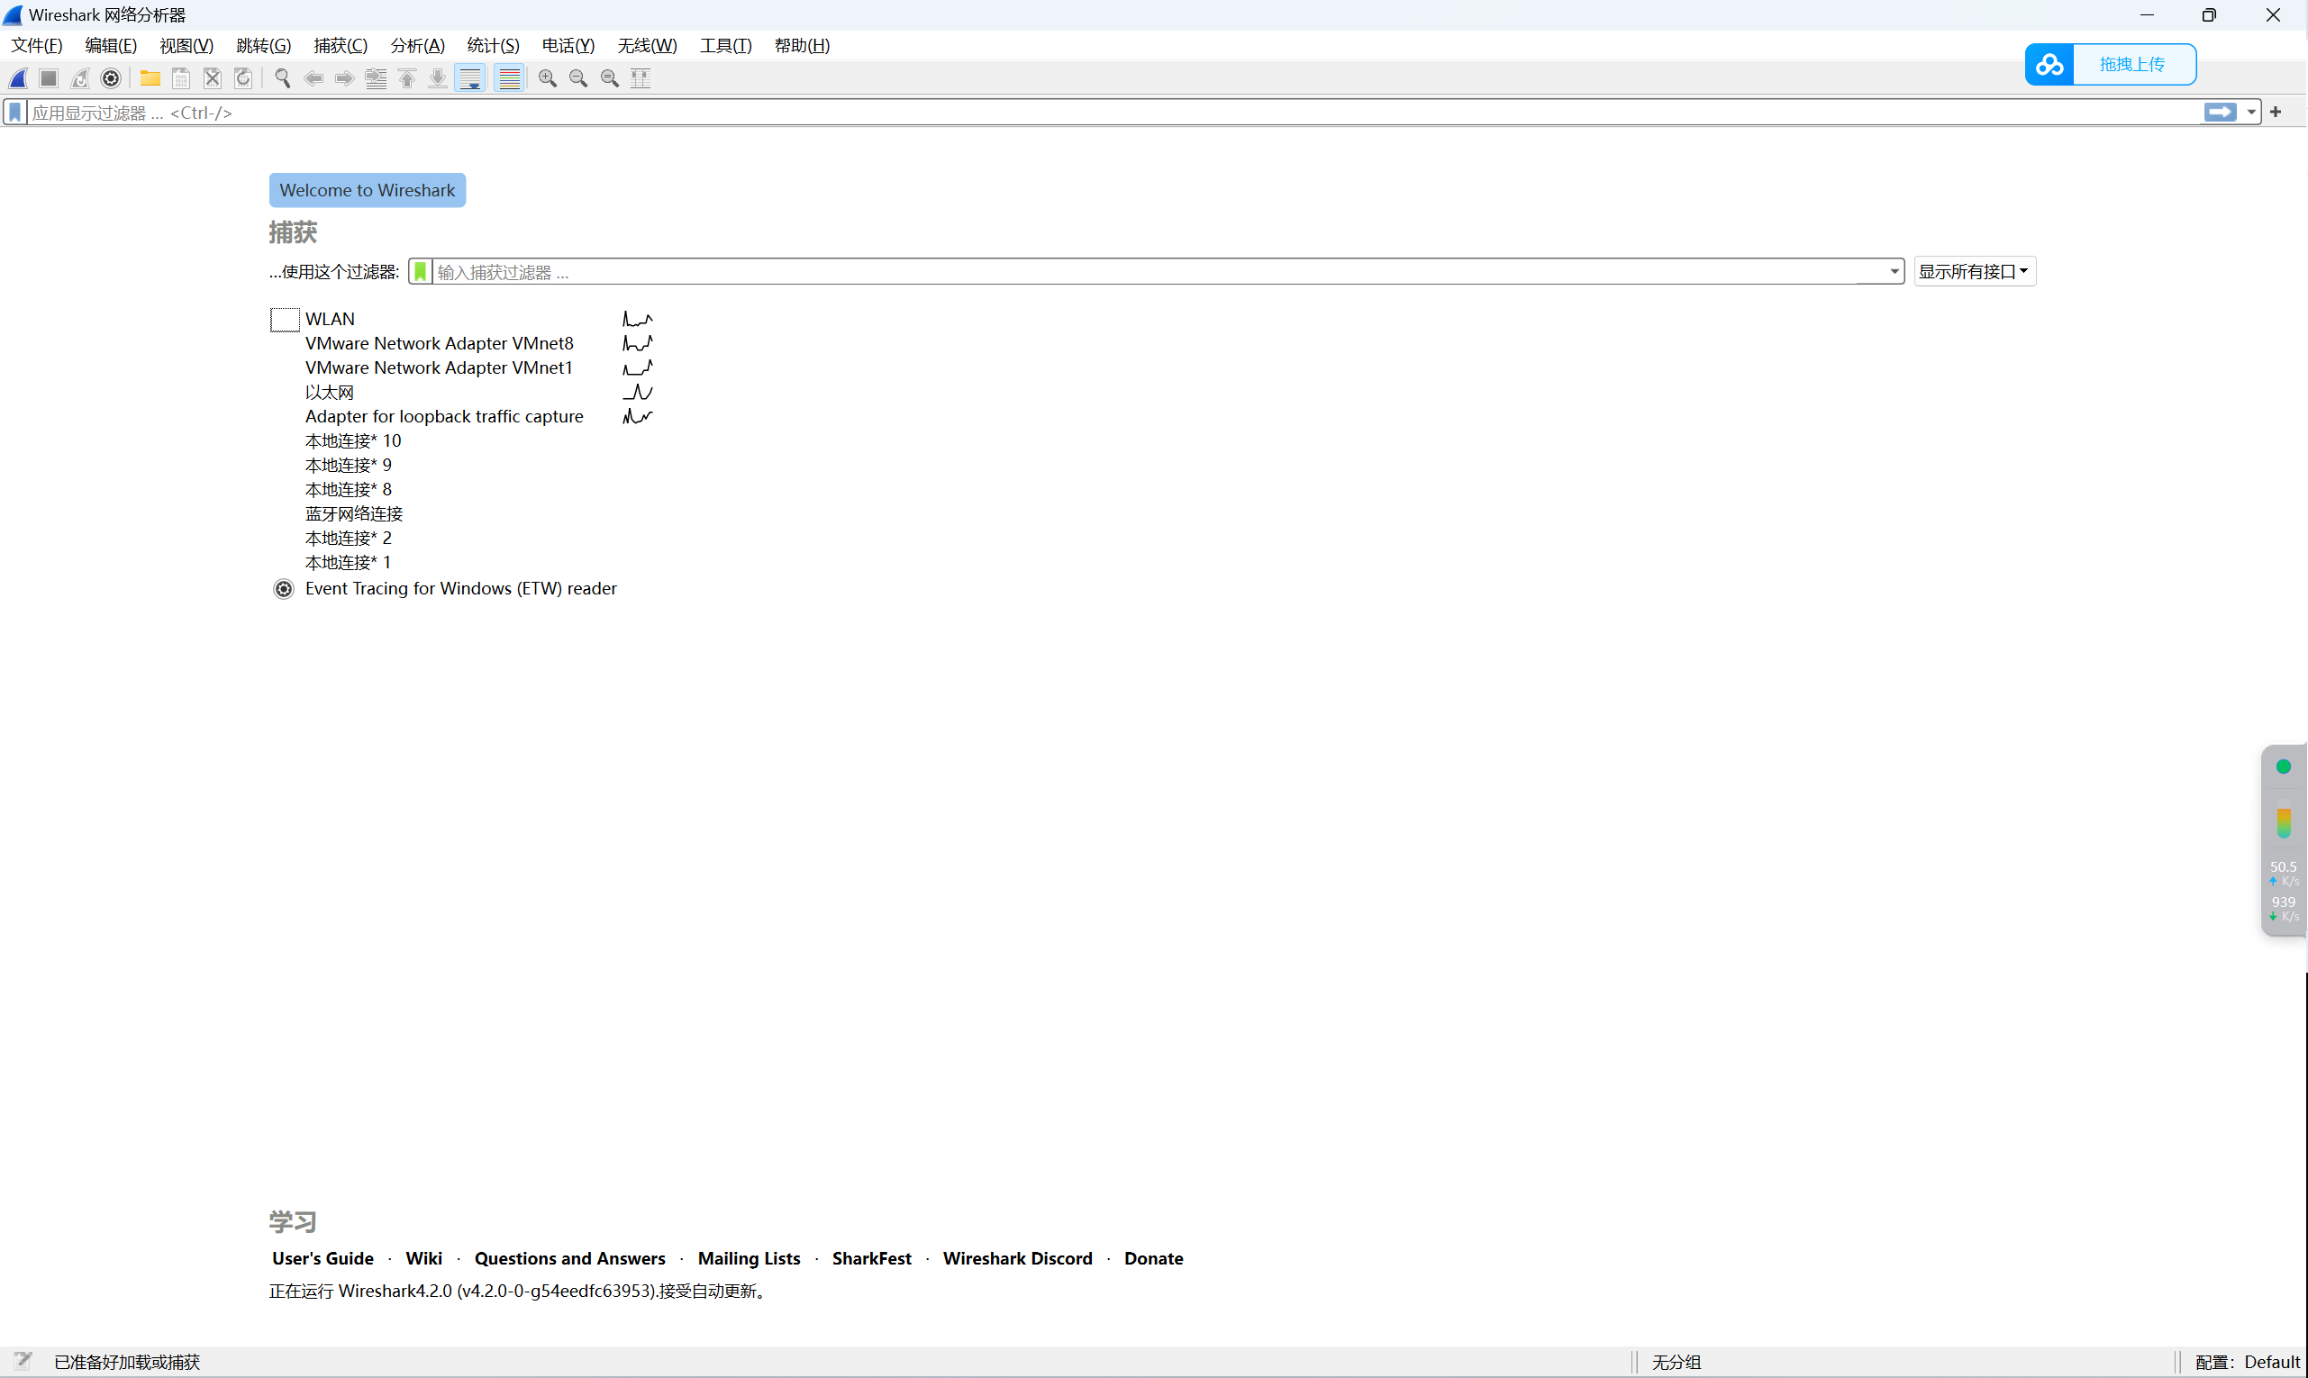Screen dimensions: 2308x1378
Task: Select the WLAN interface
Action: 330,319
